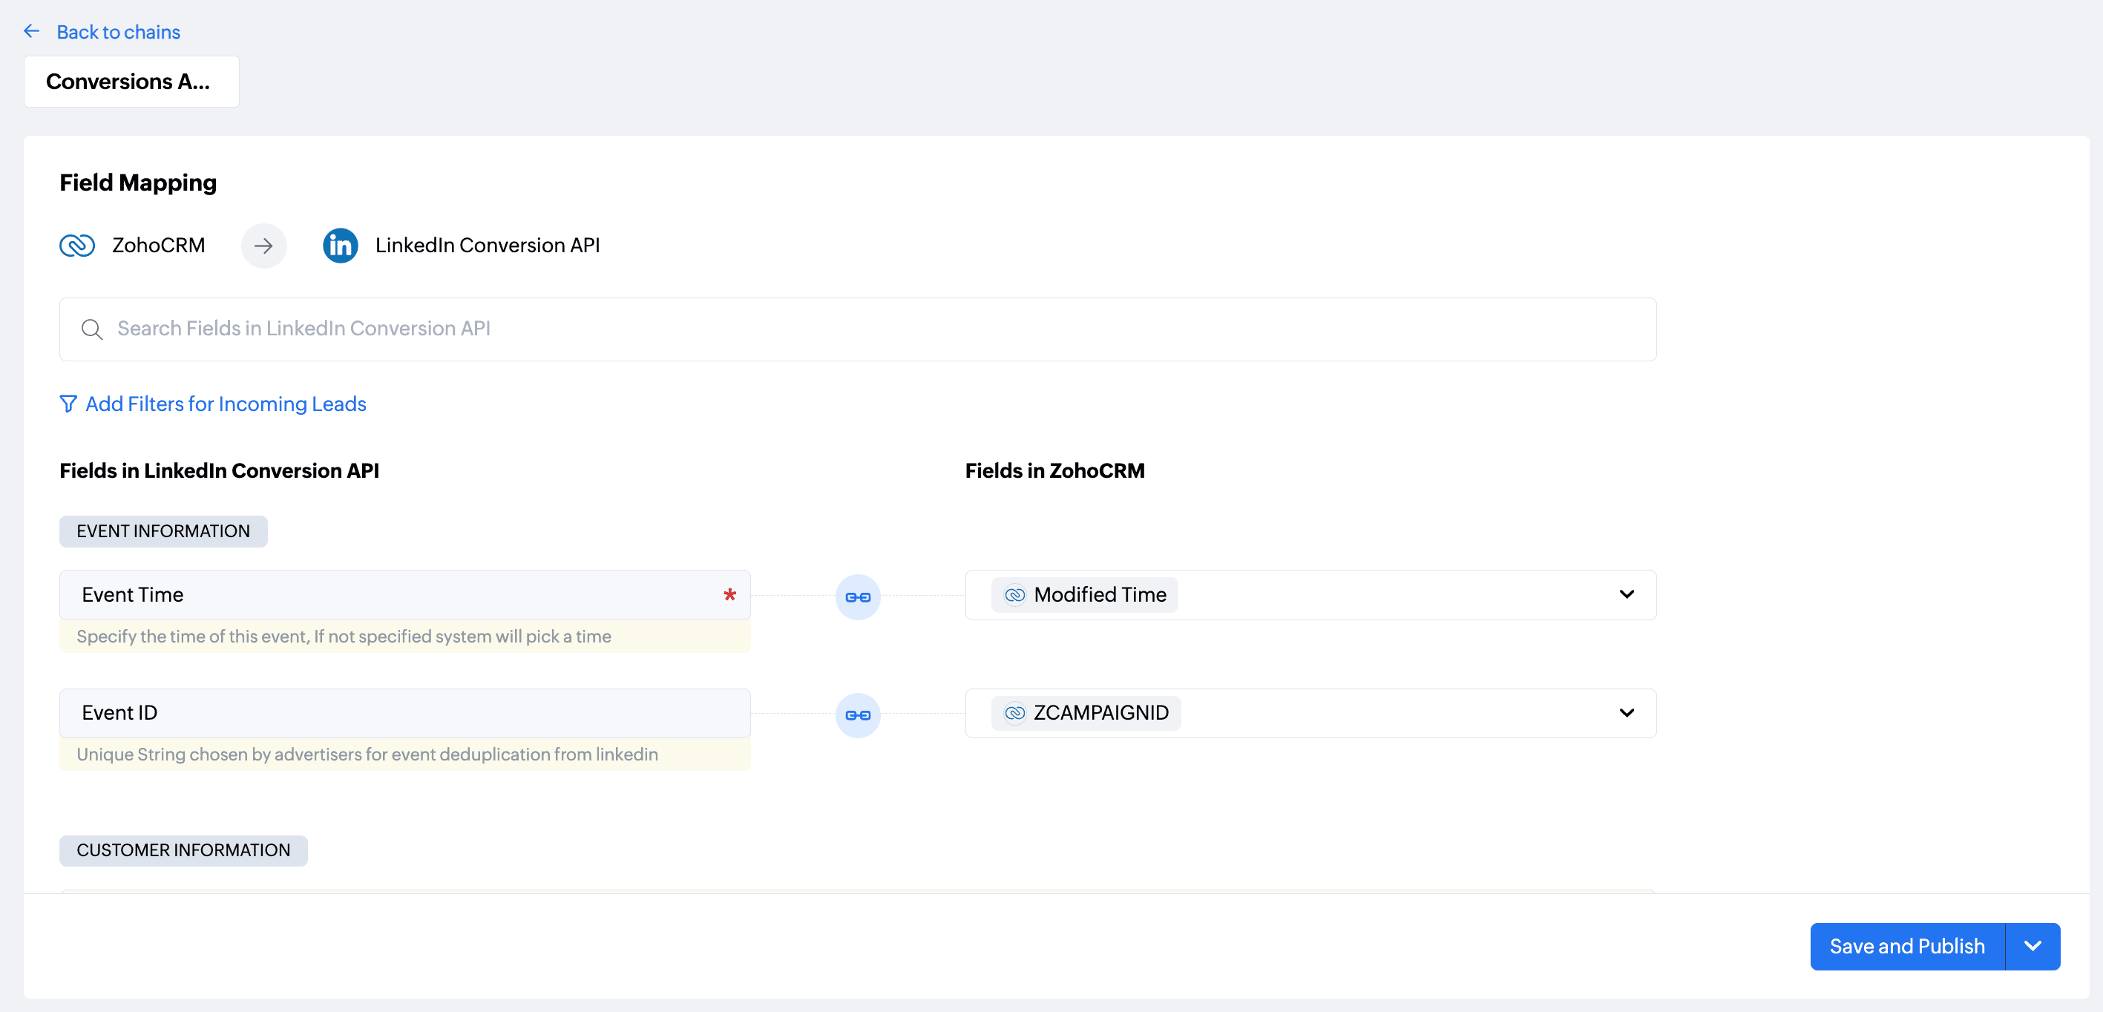Screen dimensions: 2103x1012
Task: Click the search magnifier icon
Action: click(91, 329)
